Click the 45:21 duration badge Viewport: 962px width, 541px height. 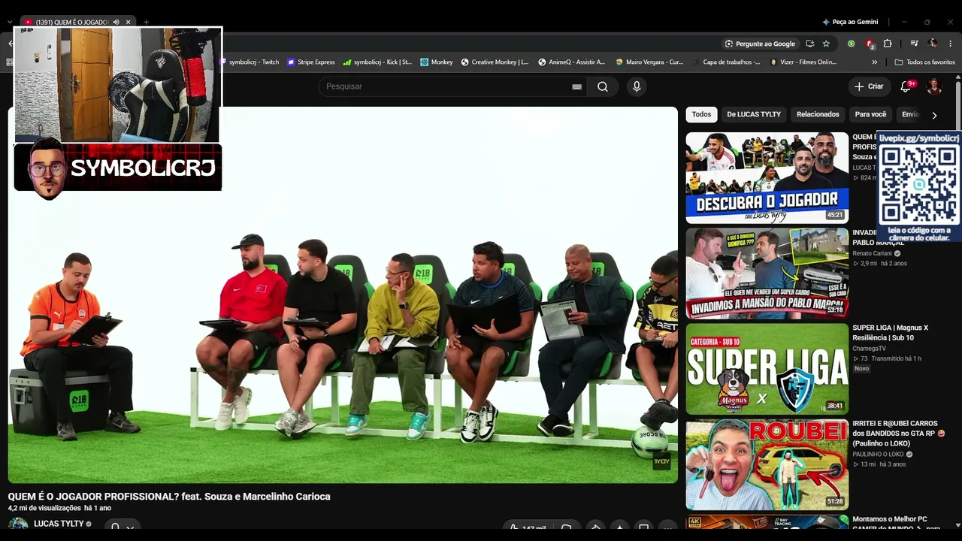(x=835, y=215)
